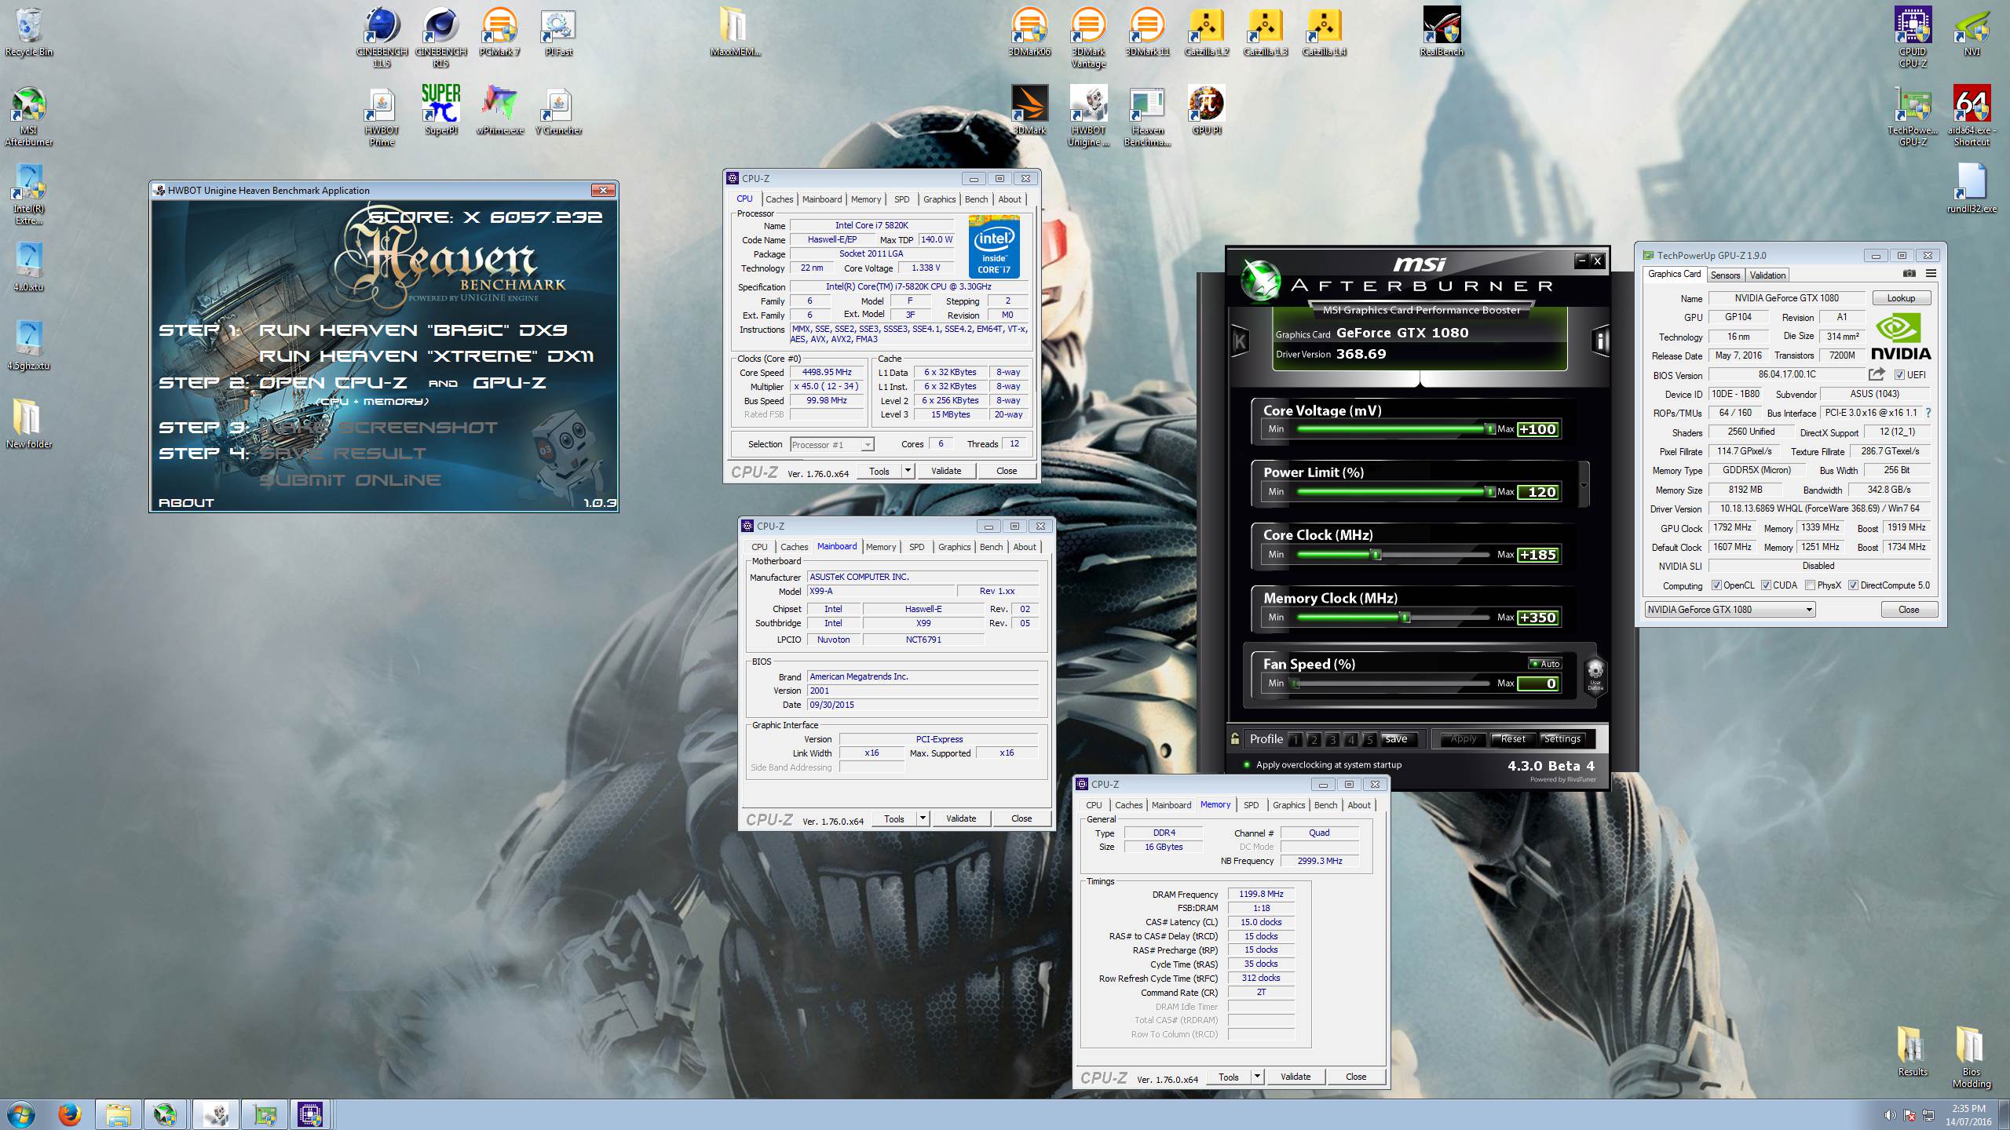Click the GPU-Z BIOS export share icon
This screenshot has height=1130, width=2010.
click(x=1877, y=374)
